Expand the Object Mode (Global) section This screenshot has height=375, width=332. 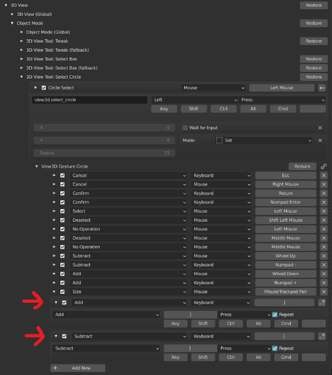pyautogui.click(x=22, y=32)
